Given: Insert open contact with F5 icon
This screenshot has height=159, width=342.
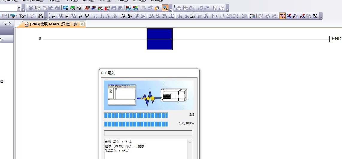Looking at the screenshot, I should click(x=53, y=16).
